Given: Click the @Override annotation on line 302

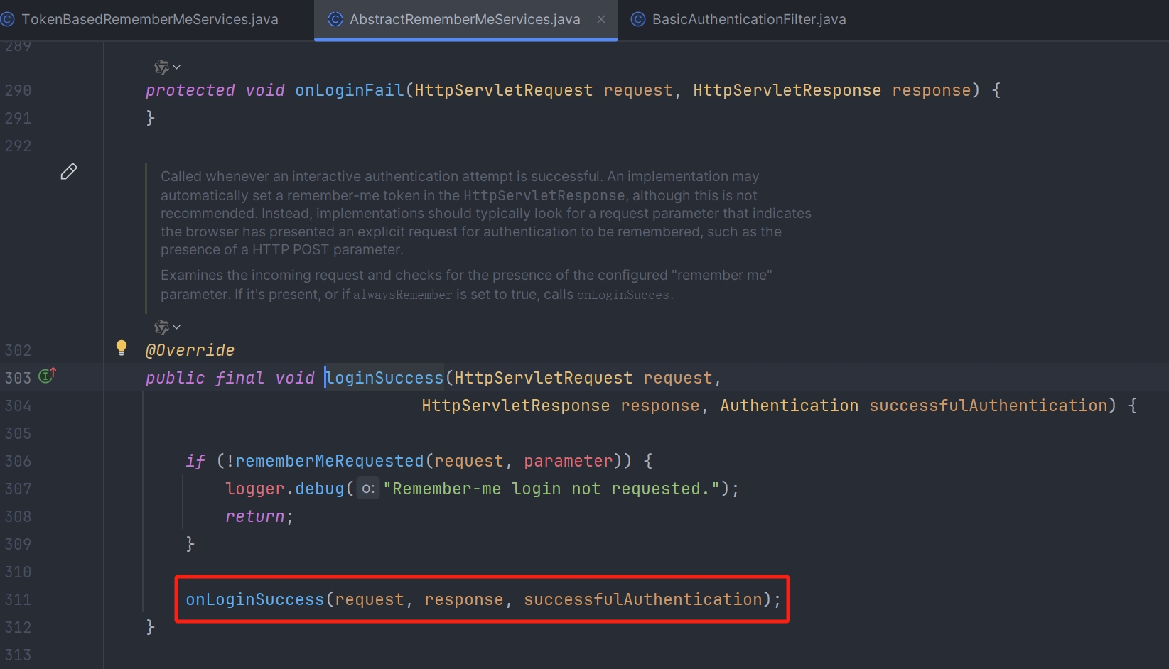Looking at the screenshot, I should [190, 350].
